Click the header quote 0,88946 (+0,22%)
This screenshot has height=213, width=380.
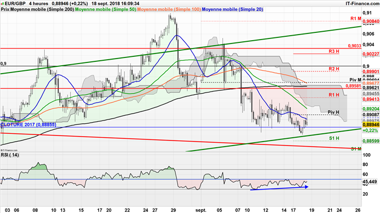pos(70,4)
